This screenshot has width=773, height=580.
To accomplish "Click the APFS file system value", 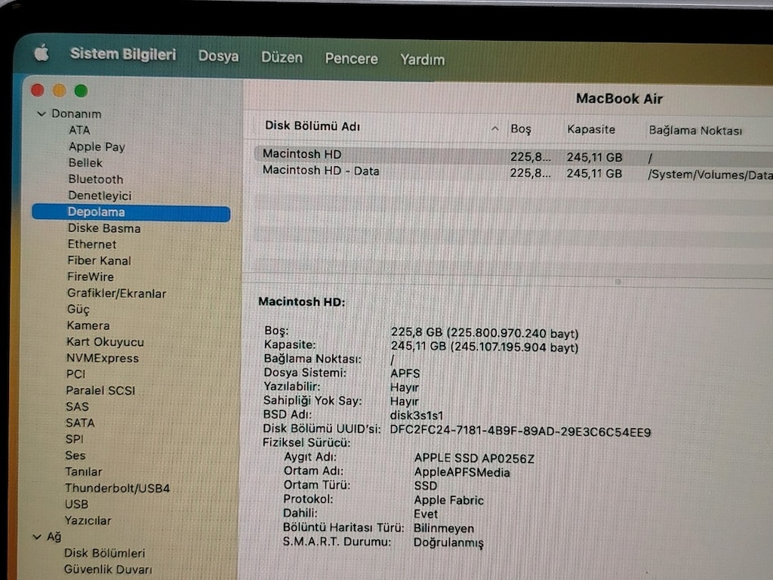I will [405, 373].
